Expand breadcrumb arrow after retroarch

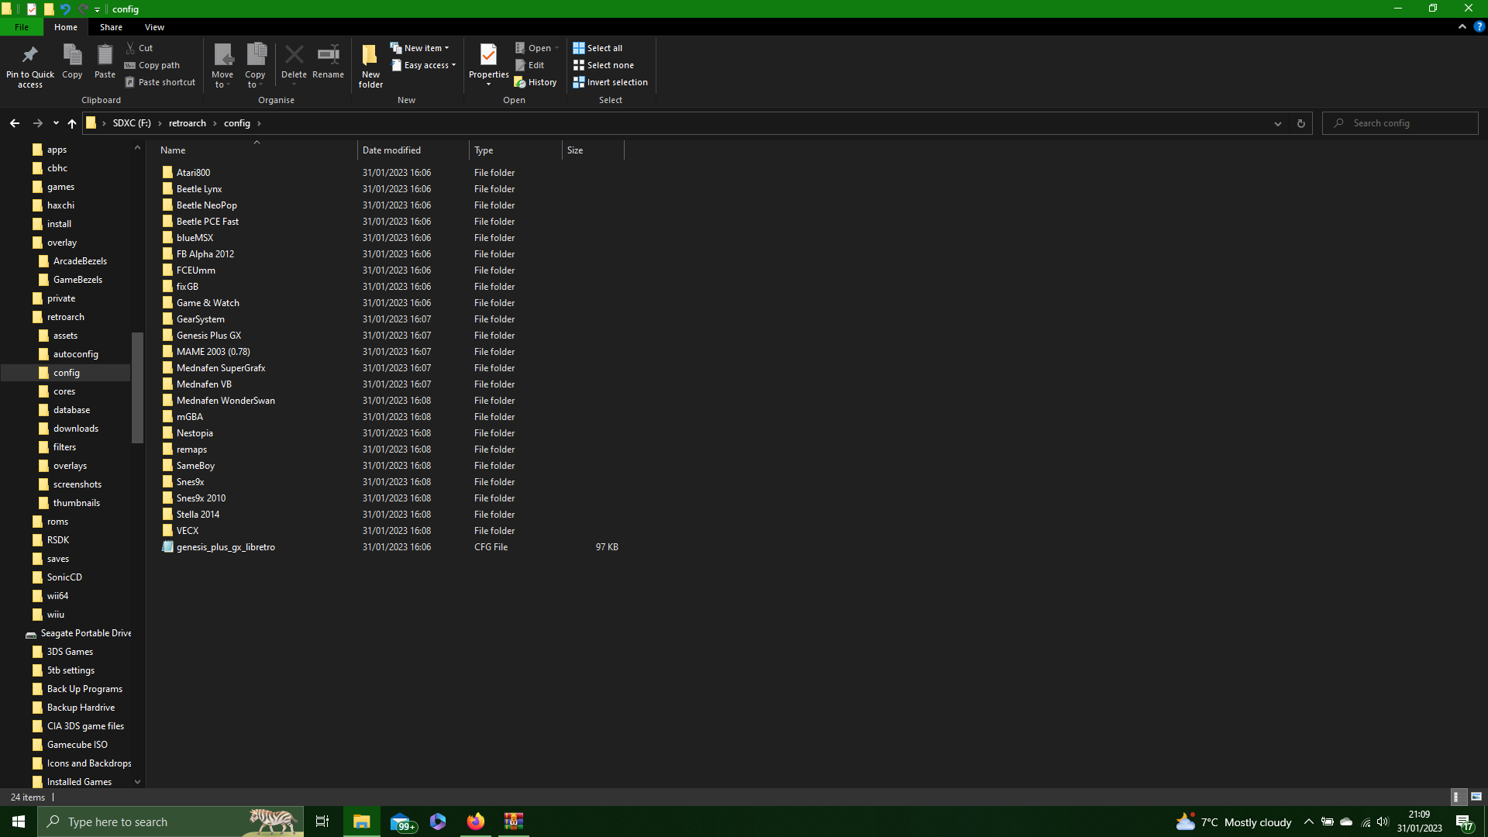pos(215,123)
